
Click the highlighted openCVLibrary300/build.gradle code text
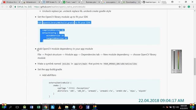(x=58, y=23)
